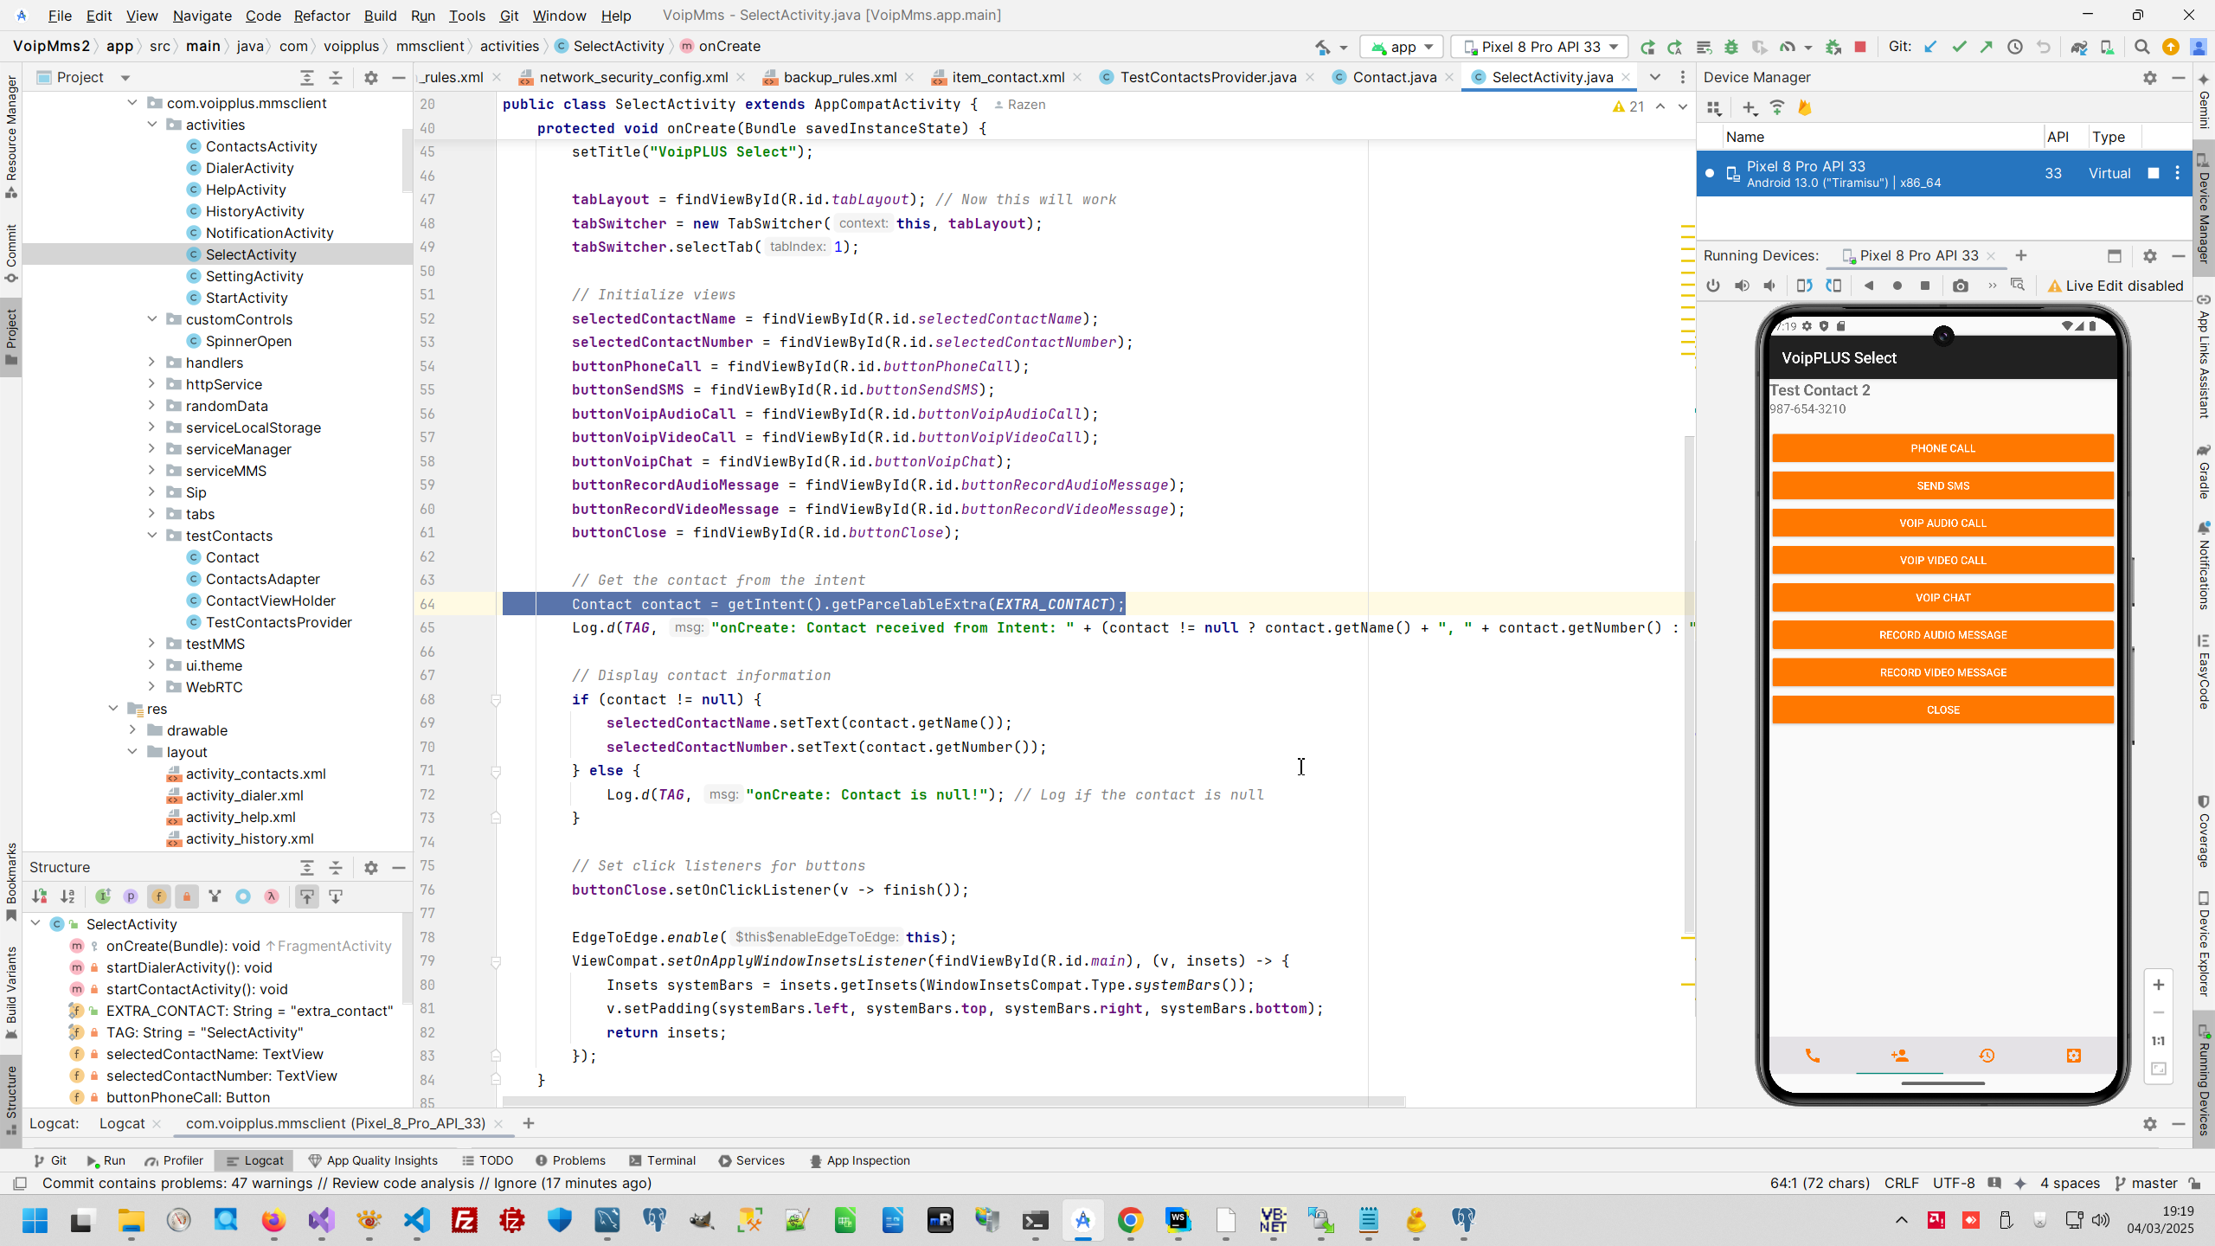Image resolution: width=2215 pixels, height=1246 pixels.
Task: Click the red Stop app icon
Action: pyautogui.click(x=1860, y=47)
